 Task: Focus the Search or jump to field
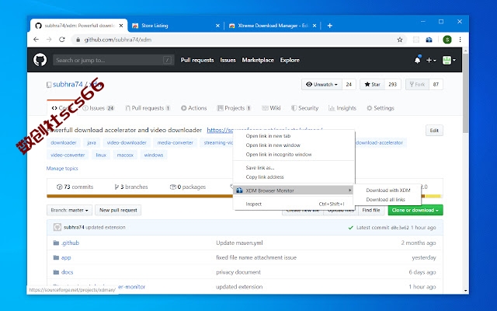[x=113, y=60]
